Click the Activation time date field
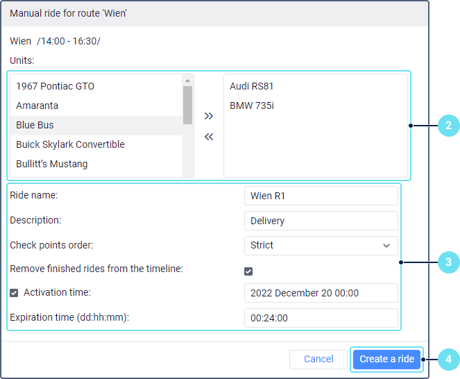This screenshot has width=460, height=379. click(321, 293)
